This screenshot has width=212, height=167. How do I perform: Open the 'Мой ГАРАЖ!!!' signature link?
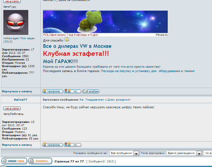[x=60, y=61]
